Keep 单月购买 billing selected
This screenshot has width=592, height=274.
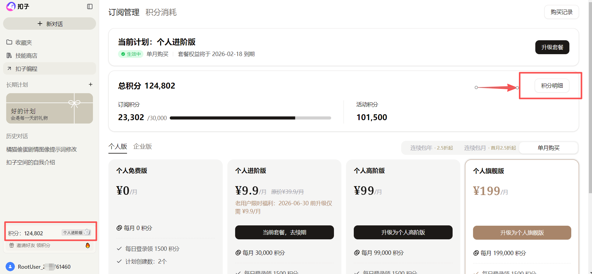(548, 148)
